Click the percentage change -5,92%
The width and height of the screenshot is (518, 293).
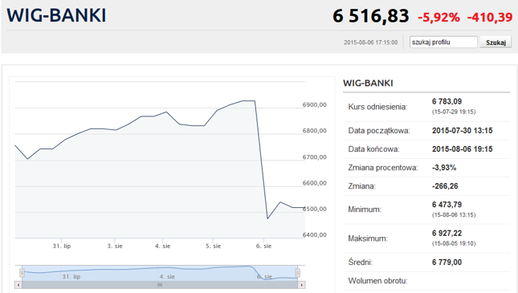pyautogui.click(x=438, y=17)
